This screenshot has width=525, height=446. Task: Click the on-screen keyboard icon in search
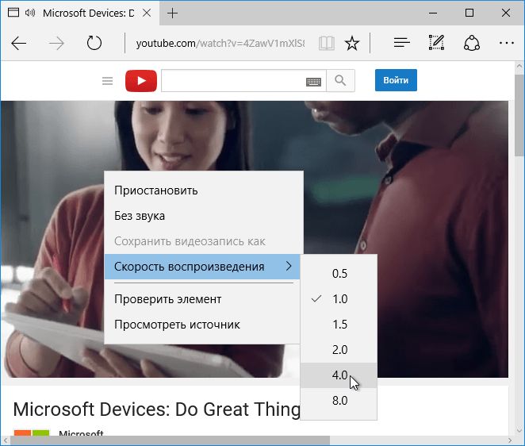(x=313, y=81)
